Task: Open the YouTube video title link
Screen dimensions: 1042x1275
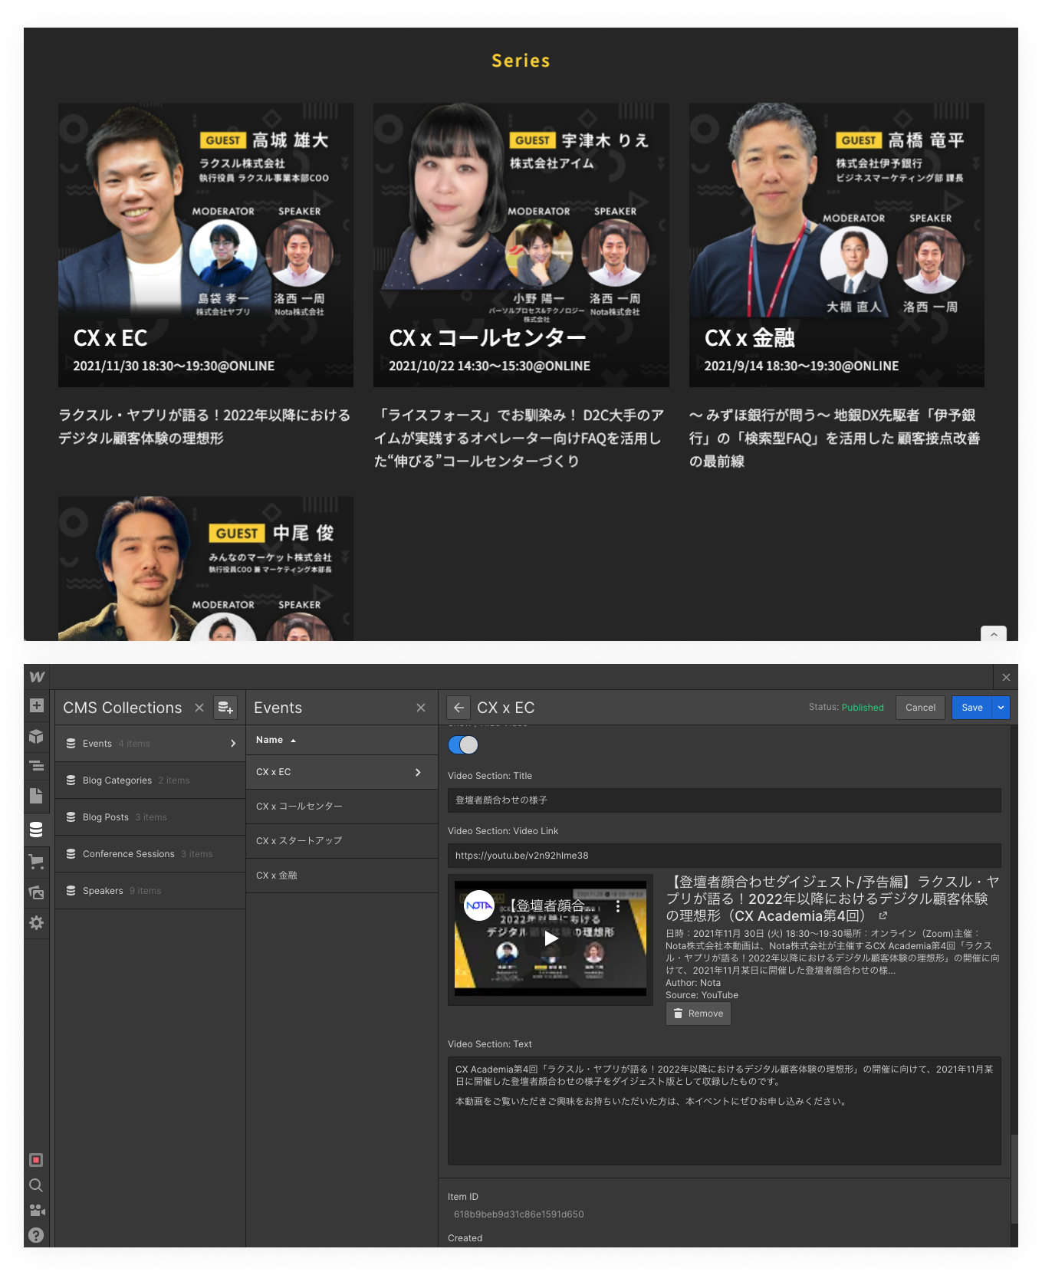Action: (x=832, y=899)
